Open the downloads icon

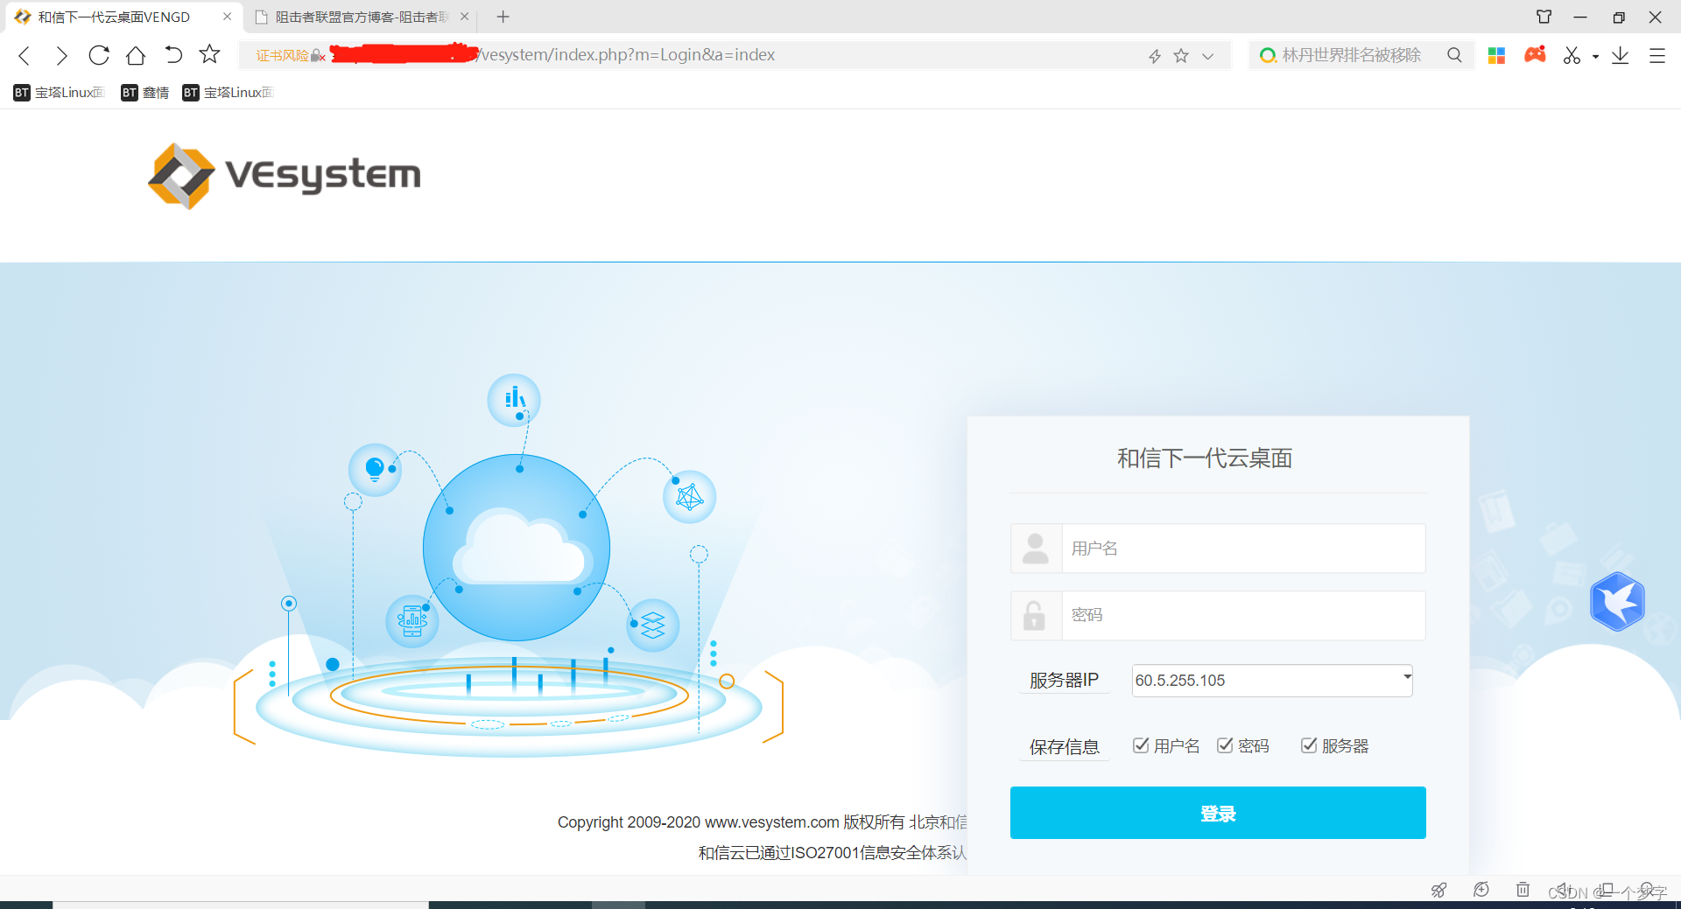tap(1621, 55)
